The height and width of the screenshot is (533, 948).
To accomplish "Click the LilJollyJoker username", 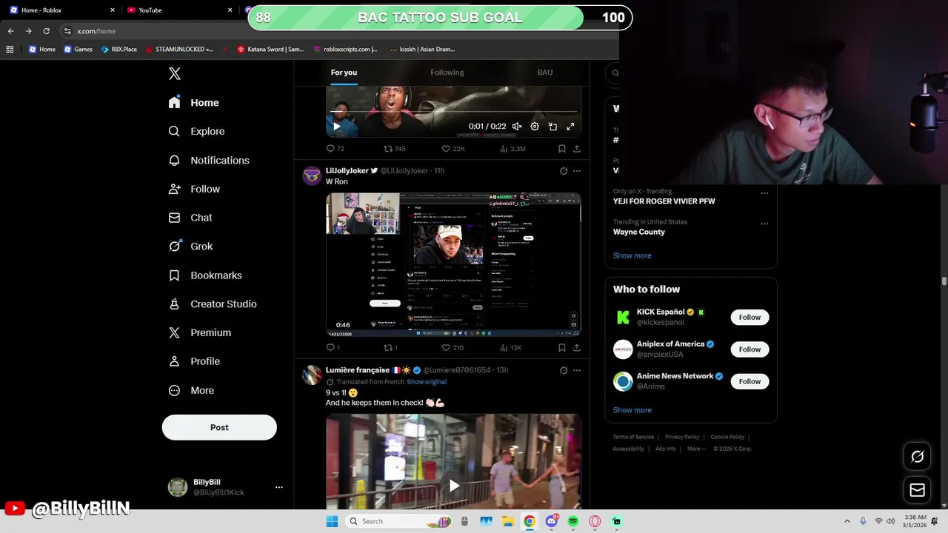I will tap(347, 171).
